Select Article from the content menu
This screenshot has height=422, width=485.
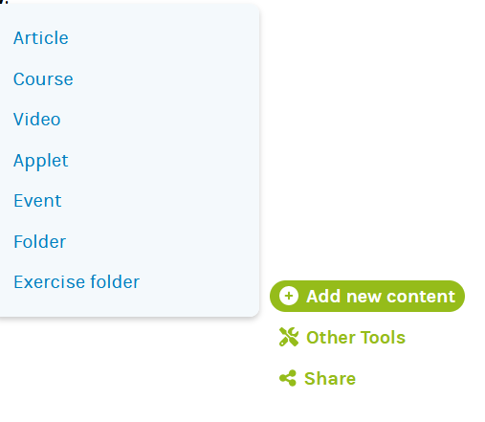(41, 38)
